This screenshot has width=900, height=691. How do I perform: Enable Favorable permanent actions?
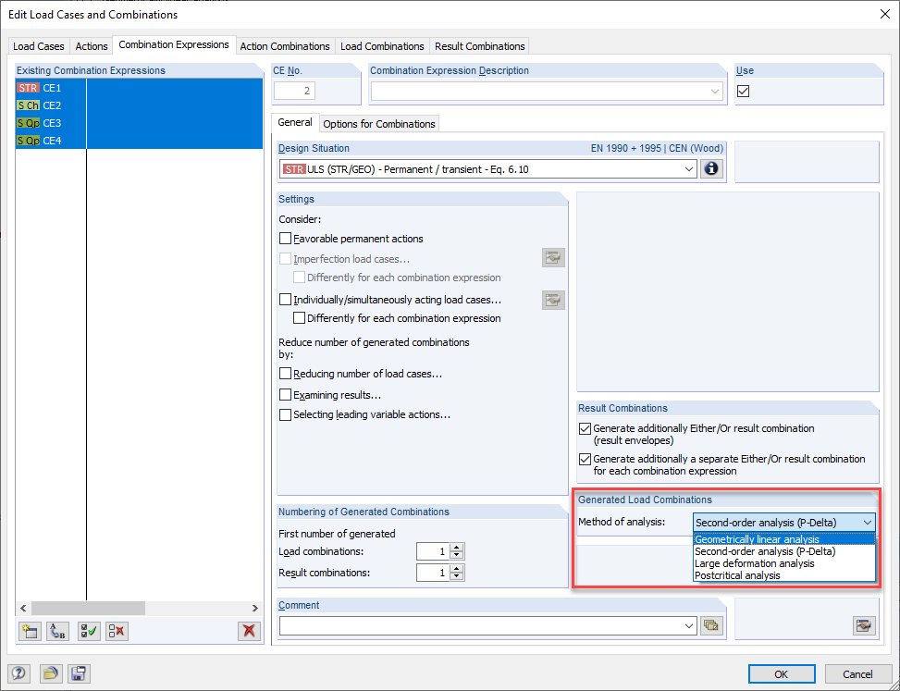point(285,238)
